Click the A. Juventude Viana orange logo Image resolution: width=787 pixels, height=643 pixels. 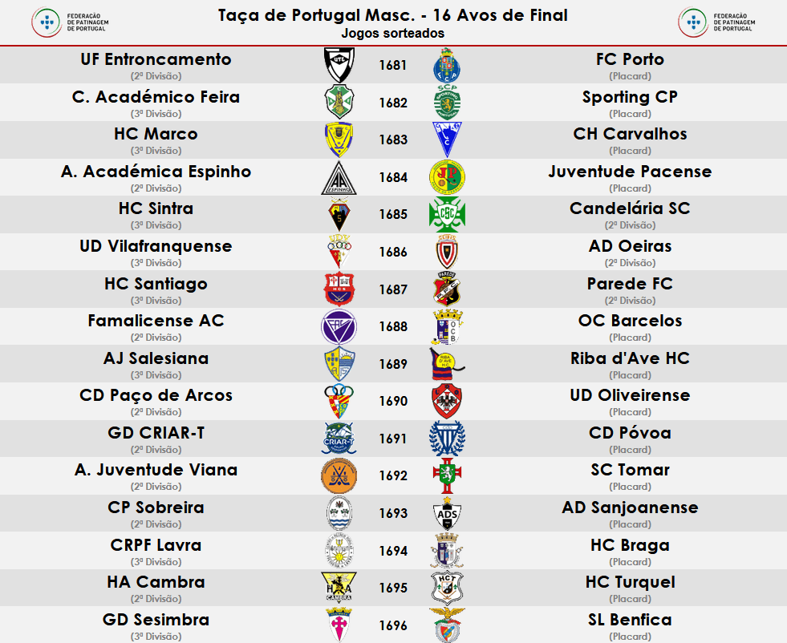tap(339, 475)
